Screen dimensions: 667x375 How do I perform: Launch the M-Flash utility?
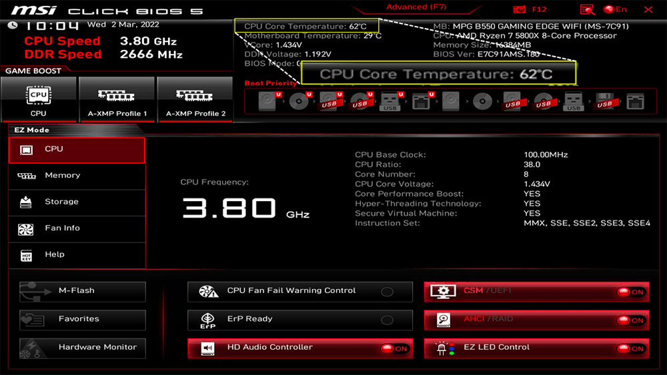[83, 291]
